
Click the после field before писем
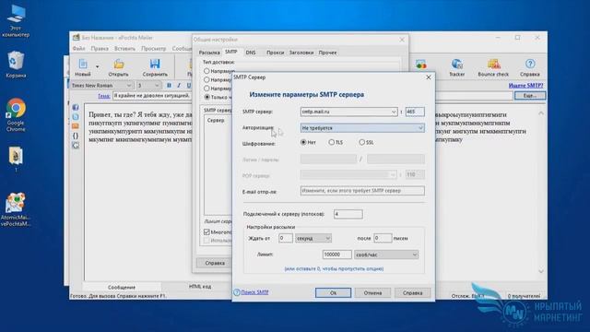coord(383,238)
